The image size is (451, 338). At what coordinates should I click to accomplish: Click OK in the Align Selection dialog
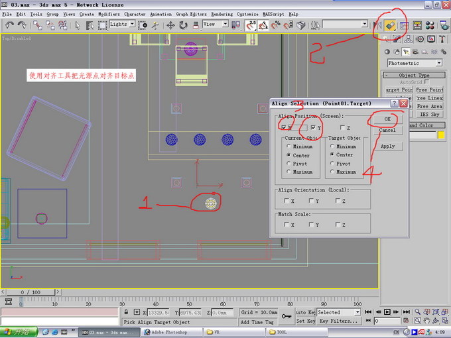point(387,119)
